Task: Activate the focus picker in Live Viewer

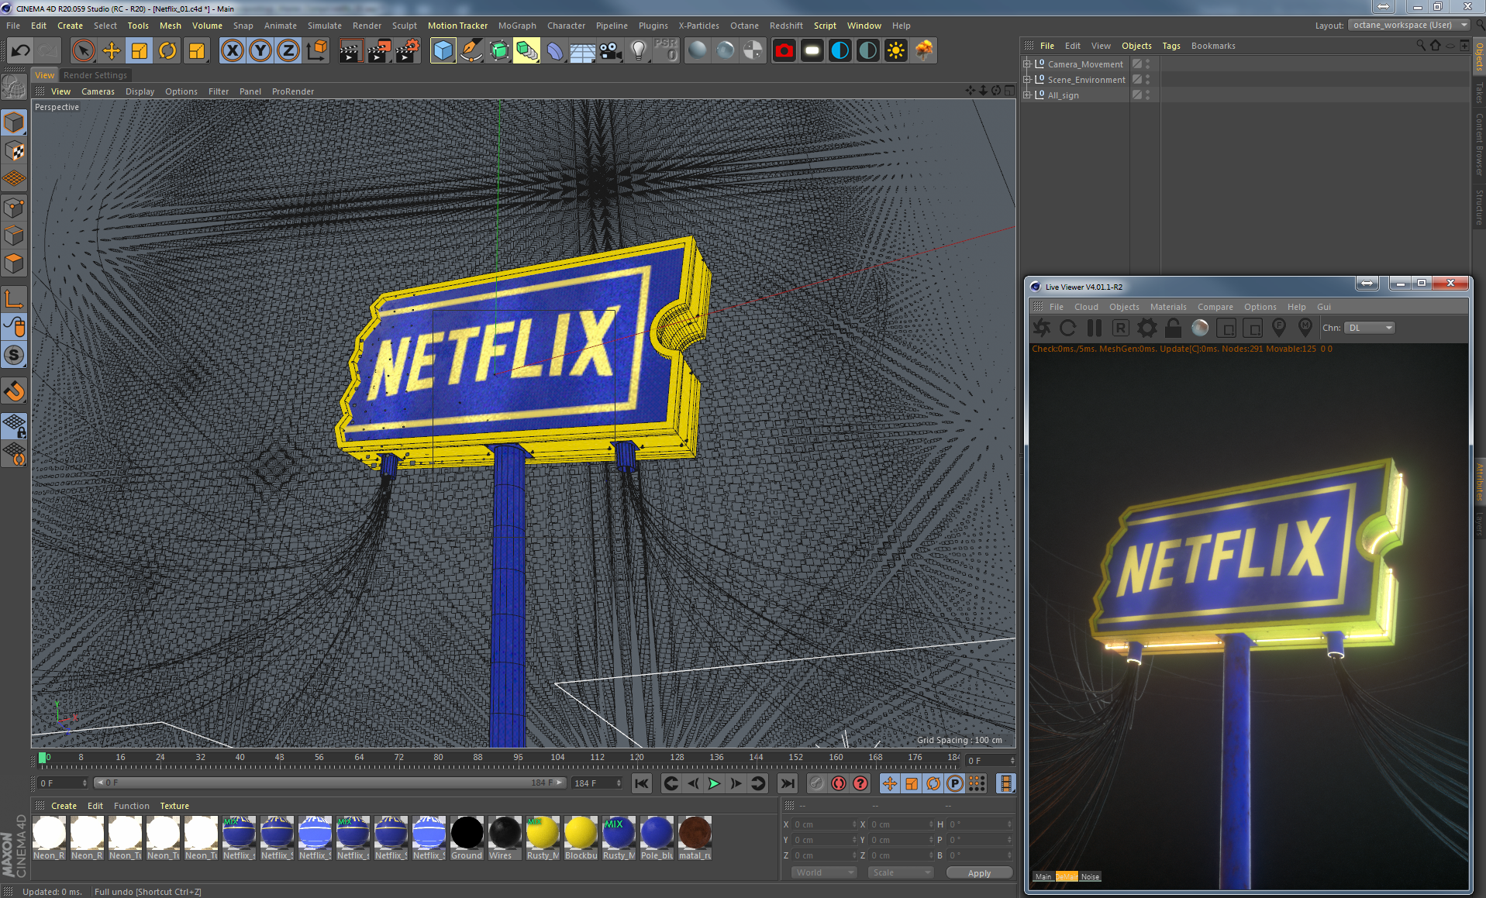Action: click(x=1279, y=327)
